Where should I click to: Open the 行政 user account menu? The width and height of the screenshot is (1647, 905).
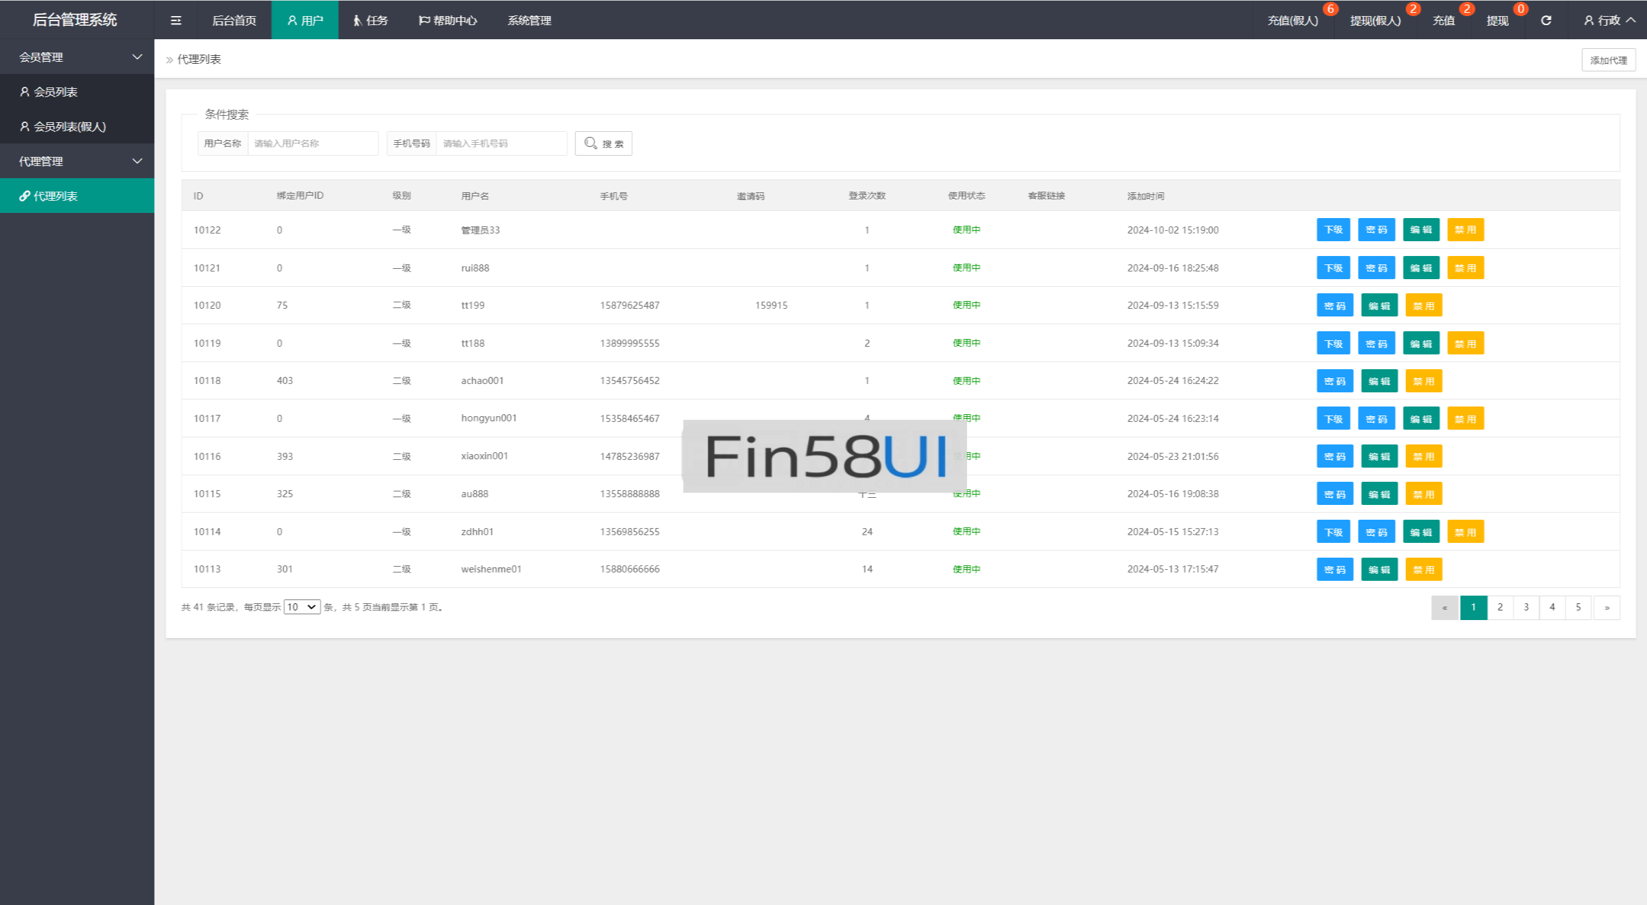(1608, 21)
